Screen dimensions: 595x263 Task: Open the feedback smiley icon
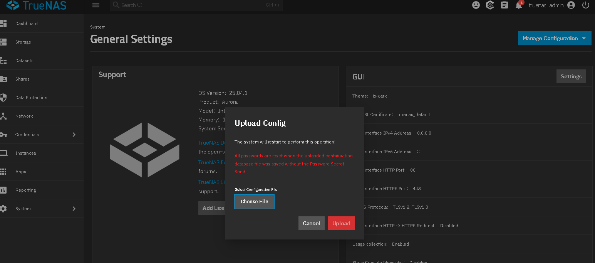coord(476,5)
